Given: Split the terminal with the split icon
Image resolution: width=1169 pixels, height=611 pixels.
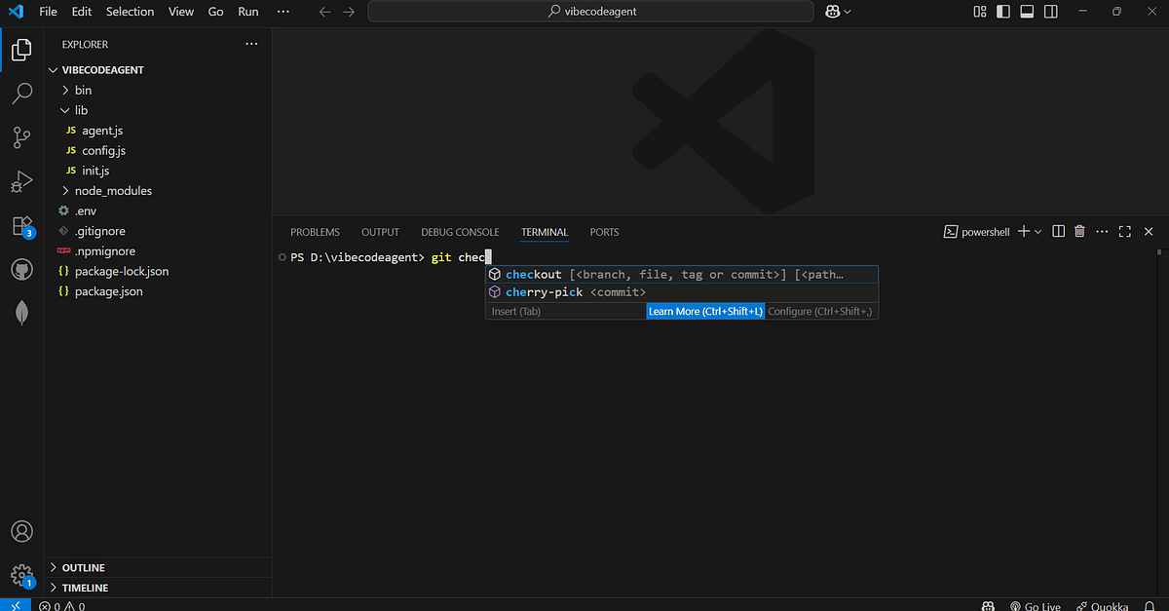Looking at the screenshot, I should (x=1058, y=231).
